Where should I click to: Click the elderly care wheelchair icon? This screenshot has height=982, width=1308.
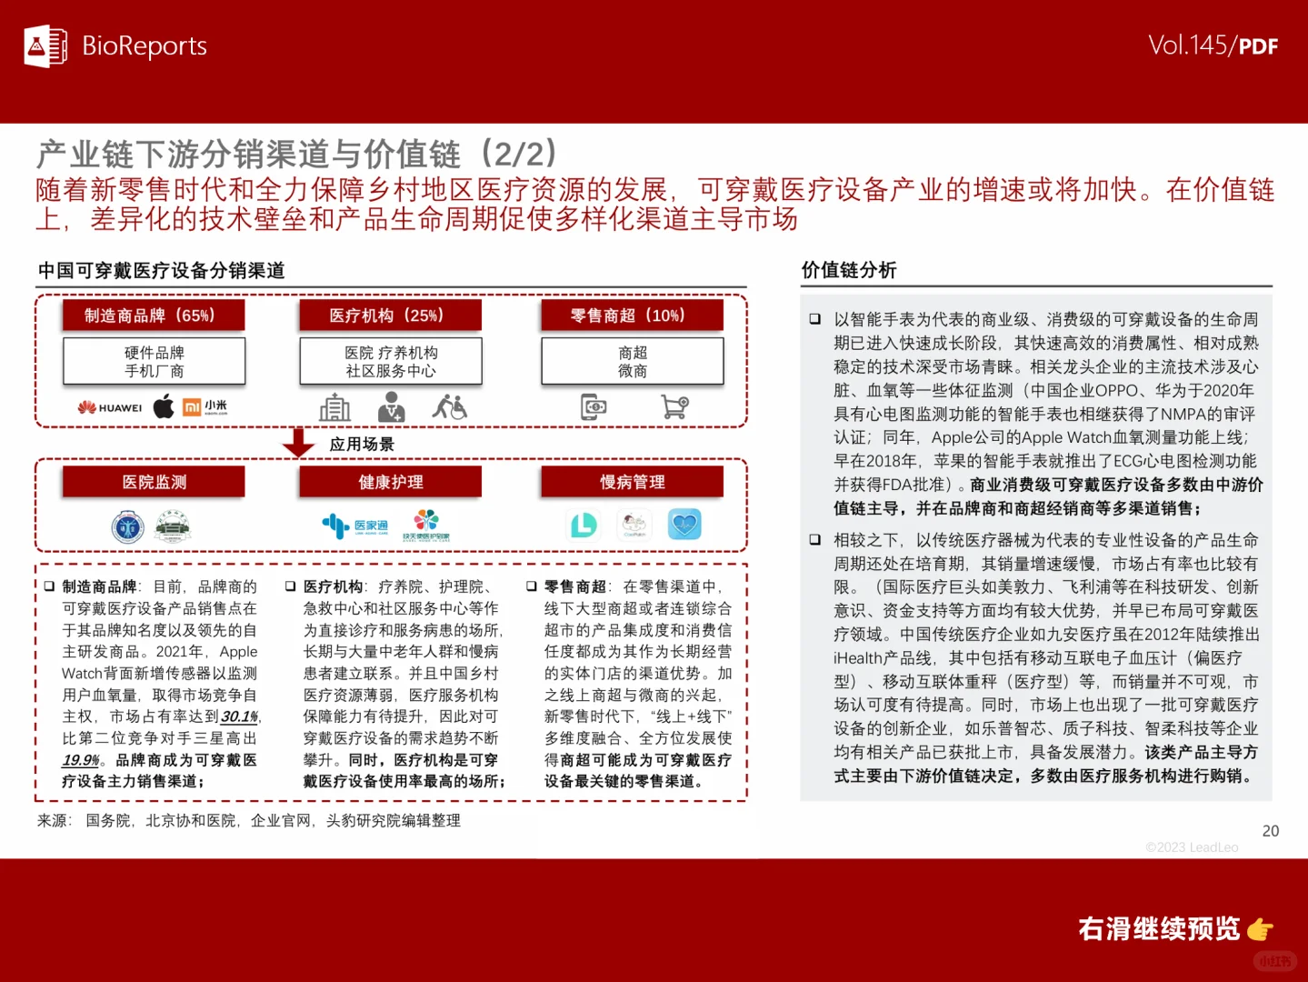(x=452, y=407)
